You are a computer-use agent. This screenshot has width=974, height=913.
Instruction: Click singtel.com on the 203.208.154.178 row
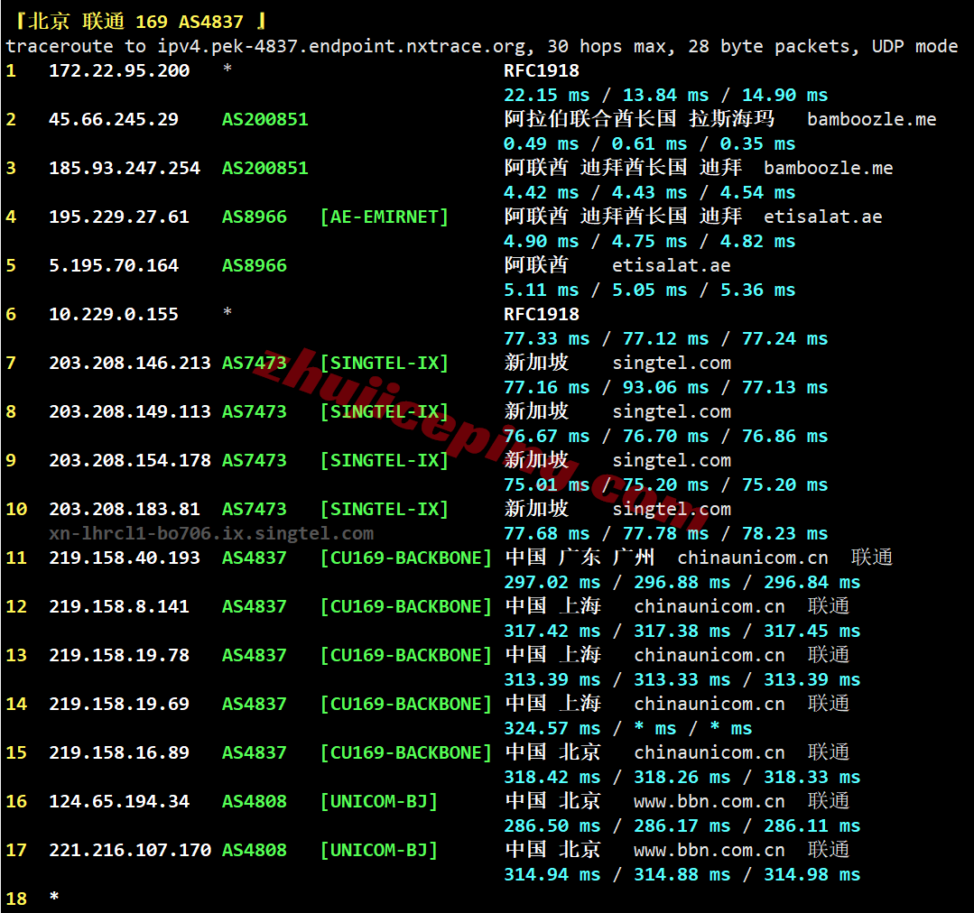672,460
